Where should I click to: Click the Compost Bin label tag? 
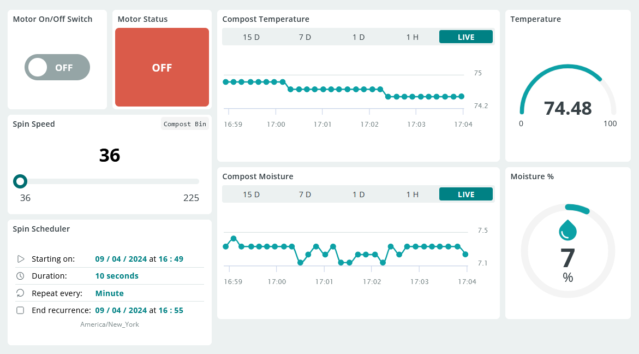185,124
